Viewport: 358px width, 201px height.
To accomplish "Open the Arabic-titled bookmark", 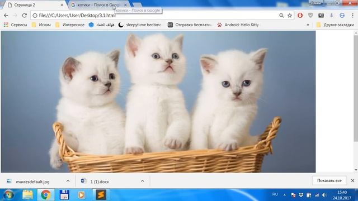I will [101, 25].
